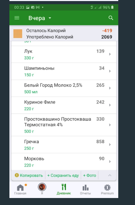This screenshot has width=135, height=205.
Task: Open the Шампиньоны food entry
Action: coord(64,71)
